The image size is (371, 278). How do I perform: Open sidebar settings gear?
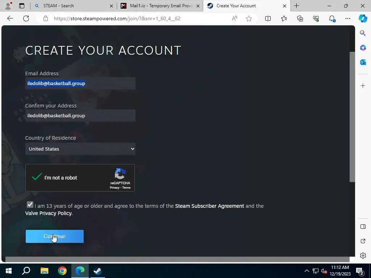(363, 256)
